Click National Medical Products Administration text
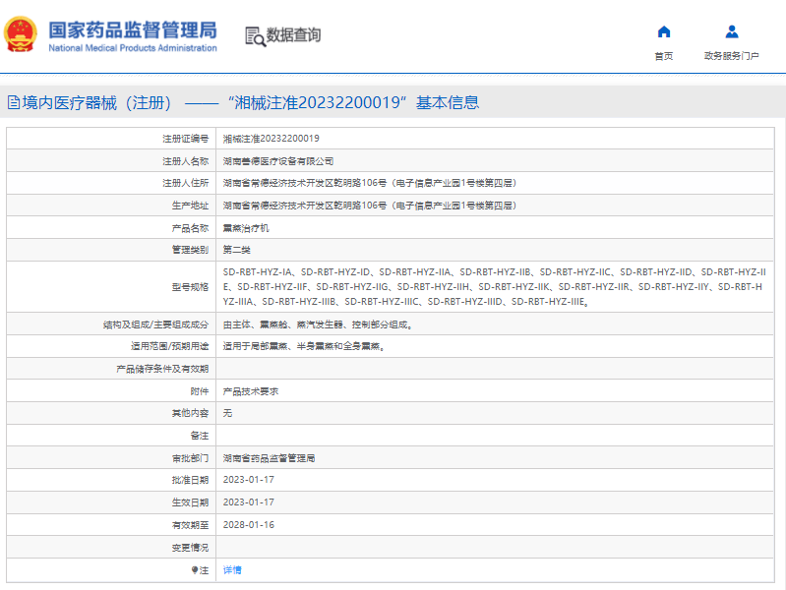Image resolution: width=786 pixels, height=590 pixels. (133, 48)
